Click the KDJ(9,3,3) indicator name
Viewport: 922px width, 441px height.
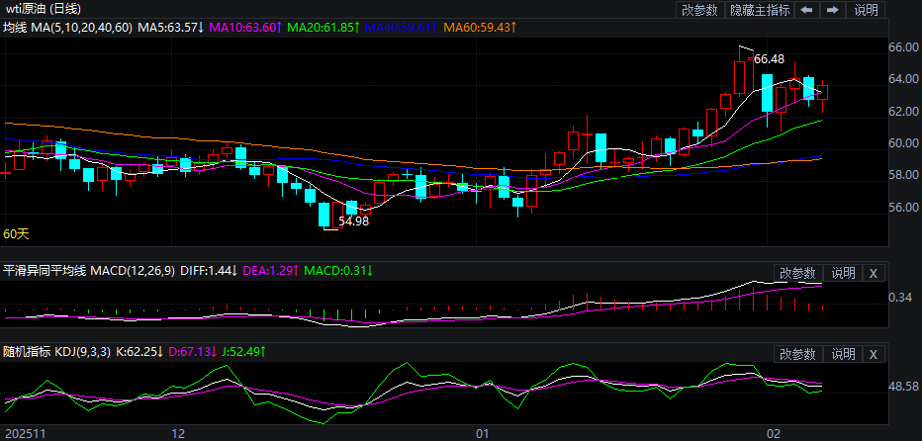click(x=83, y=351)
